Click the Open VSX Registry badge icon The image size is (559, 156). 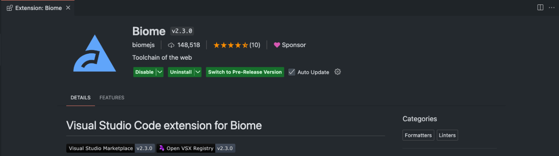(x=161, y=148)
